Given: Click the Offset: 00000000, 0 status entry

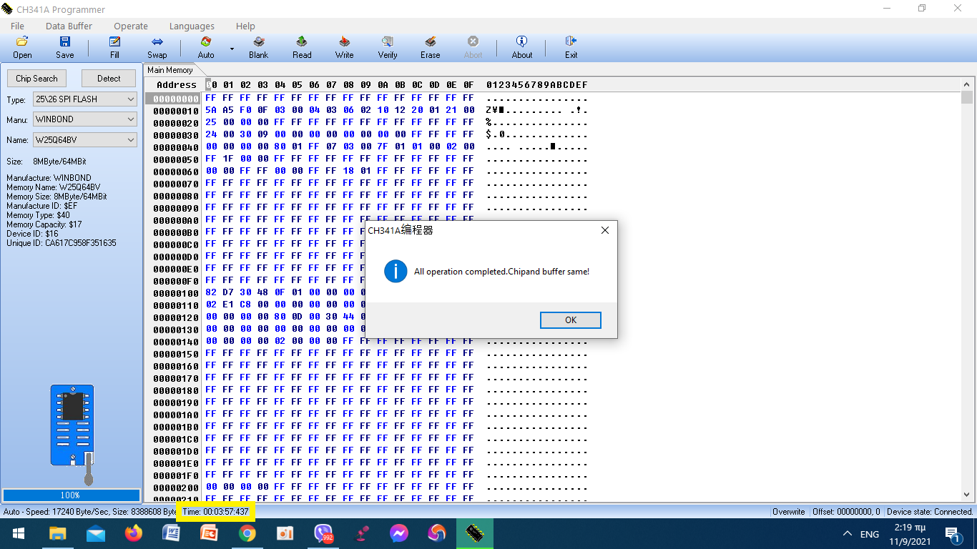Looking at the screenshot, I should (x=846, y=512).
